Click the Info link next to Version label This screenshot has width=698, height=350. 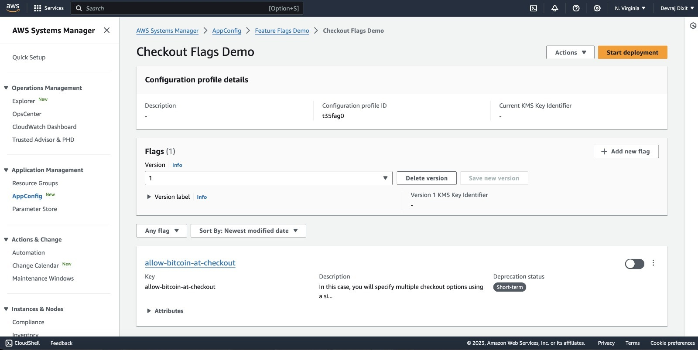(x=202, y=197)
